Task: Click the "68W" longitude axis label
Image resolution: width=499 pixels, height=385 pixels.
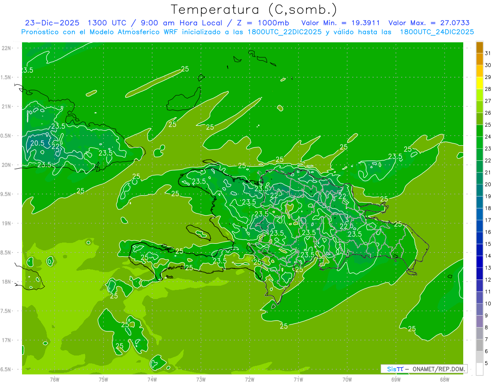Action: coord(445,379)
